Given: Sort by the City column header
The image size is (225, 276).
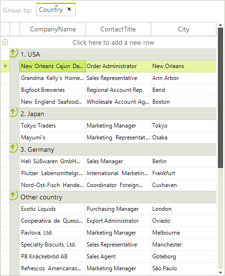Looking at the screenshot, I should [184, 29].
